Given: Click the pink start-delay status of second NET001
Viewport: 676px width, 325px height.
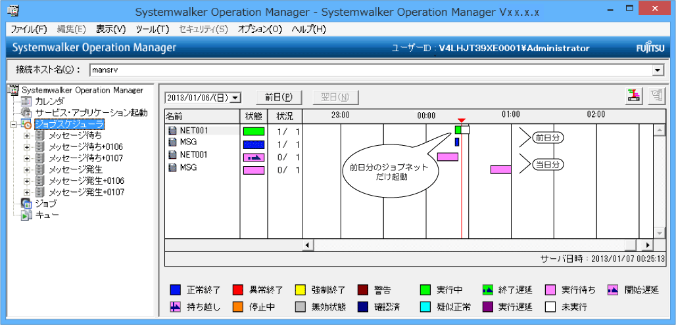Looking at the screenshot, I should coord(254,158).
